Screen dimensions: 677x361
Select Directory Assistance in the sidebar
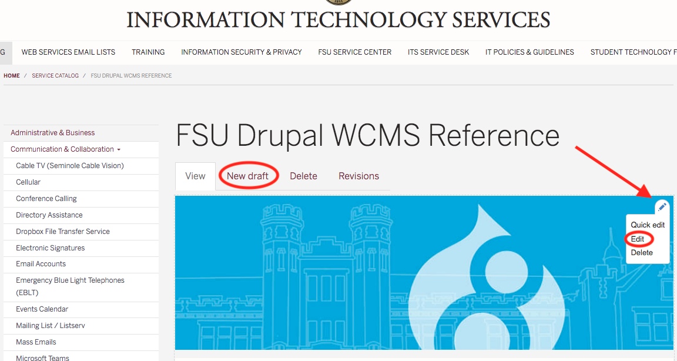click(x=49, y=215)
